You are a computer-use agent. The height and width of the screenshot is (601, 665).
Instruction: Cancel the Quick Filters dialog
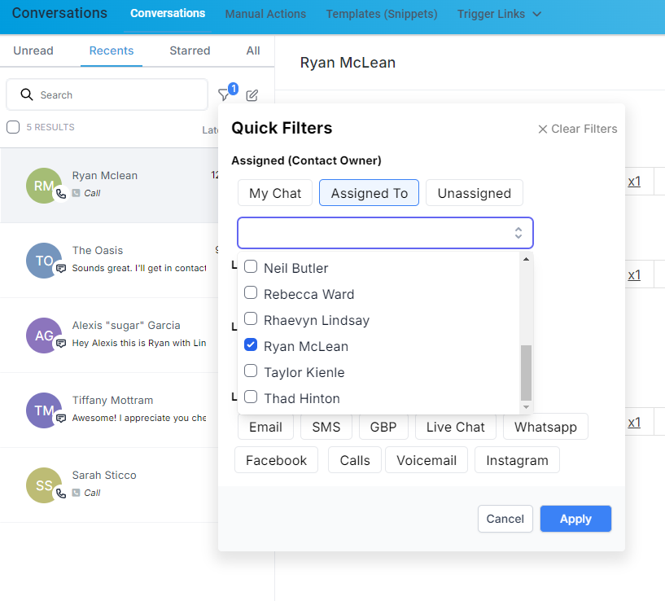(x=505, y=519)
